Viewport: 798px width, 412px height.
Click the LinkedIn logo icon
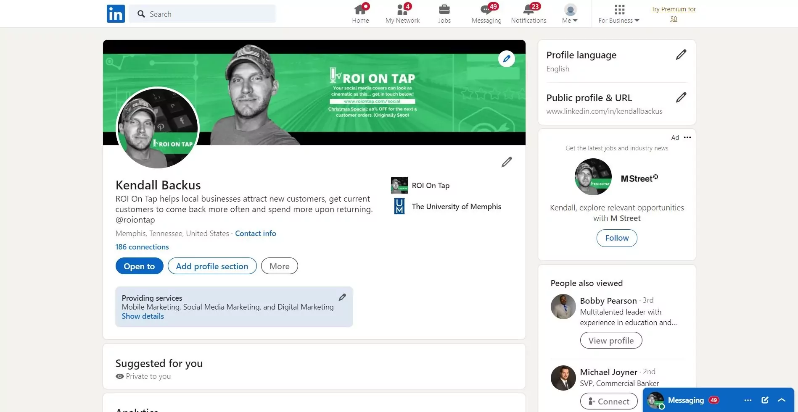click(116, 14)
